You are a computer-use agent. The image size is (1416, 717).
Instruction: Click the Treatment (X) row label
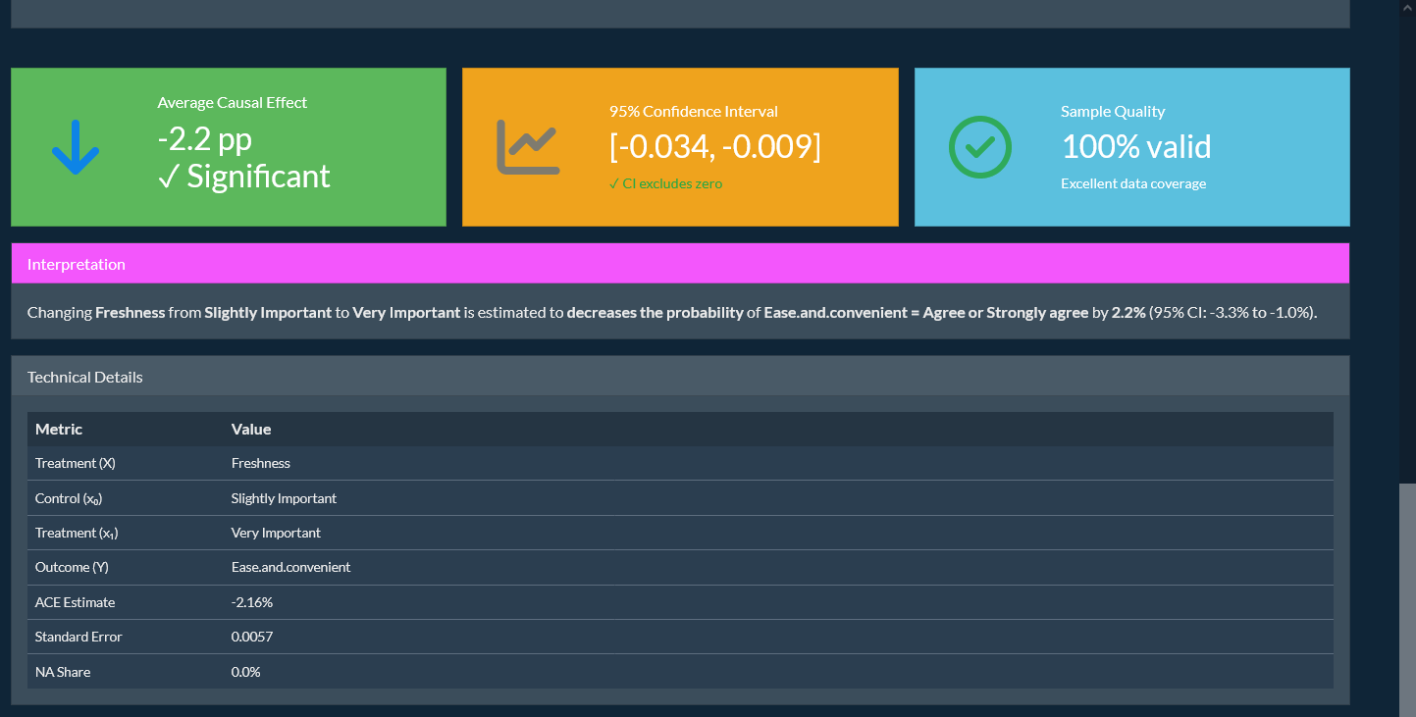(x=76, y=463)
